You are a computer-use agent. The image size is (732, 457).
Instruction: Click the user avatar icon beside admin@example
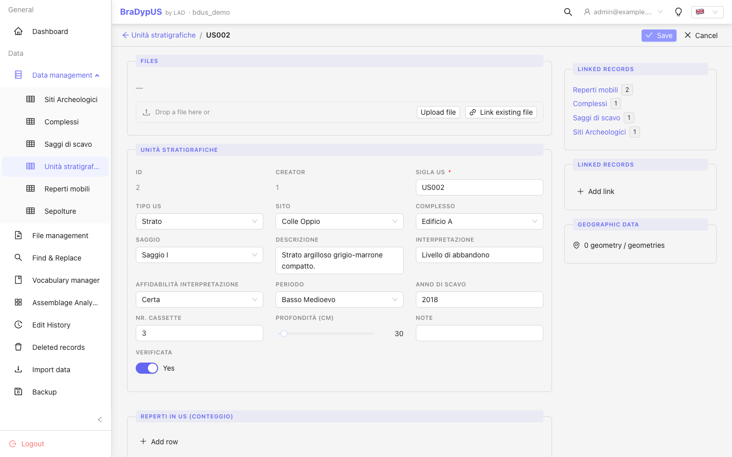[x=587, y=12]
